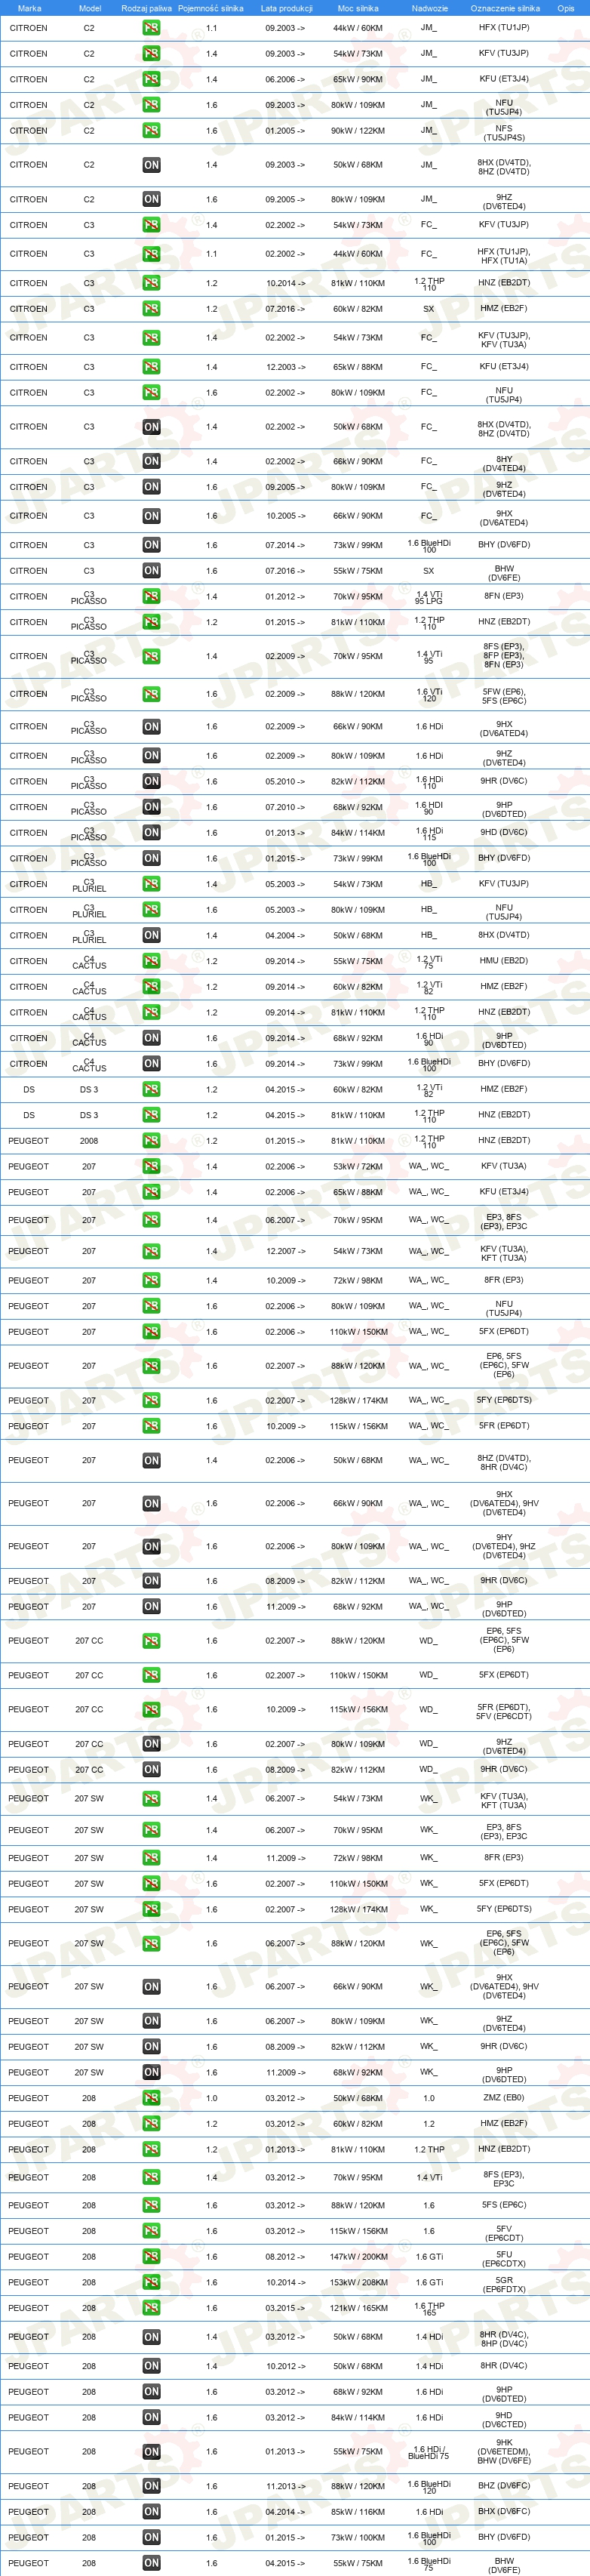Click petrol icon in C2 NFS (TU5JP4S) row
This screenshot has height=2576, width=590.
click(151, 131)
